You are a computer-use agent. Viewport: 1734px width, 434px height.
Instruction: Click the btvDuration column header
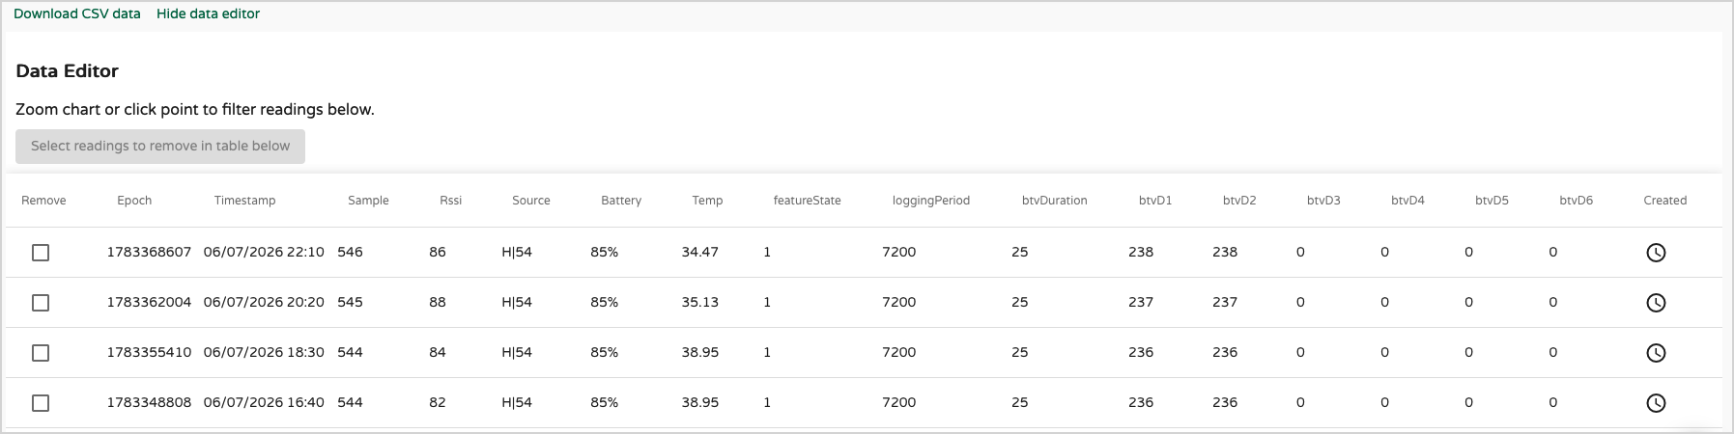[x=1055, y=201]
